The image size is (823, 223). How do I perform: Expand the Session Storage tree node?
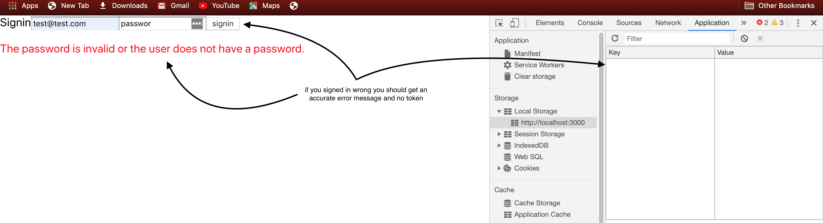point(499,134)
